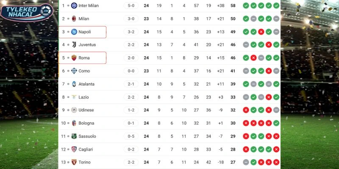This screenshot has height=169, width=339.
Task: Select the Juventus crest icon
Action: (x=74, y=45)
